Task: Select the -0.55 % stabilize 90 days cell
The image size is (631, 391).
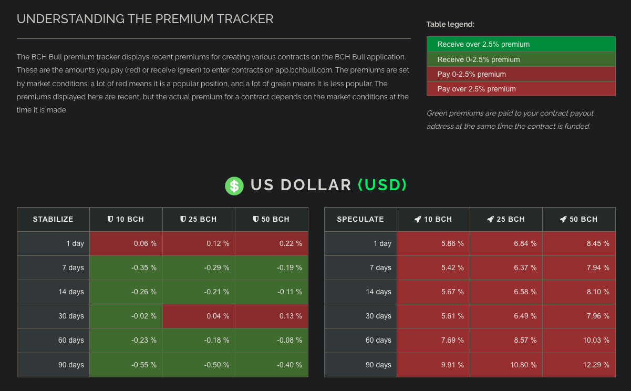Action: click(126, 365)
